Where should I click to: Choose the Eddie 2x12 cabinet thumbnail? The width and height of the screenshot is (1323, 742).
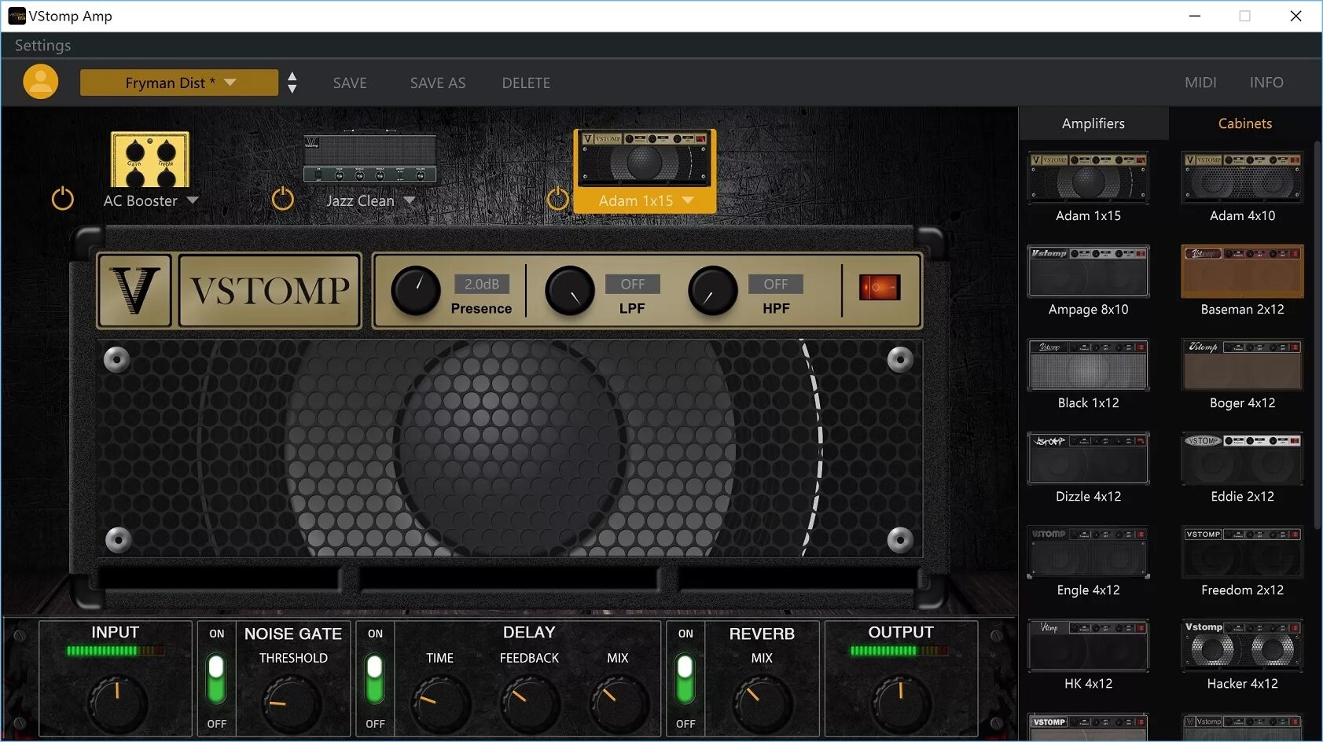(x=1242, y=458)
